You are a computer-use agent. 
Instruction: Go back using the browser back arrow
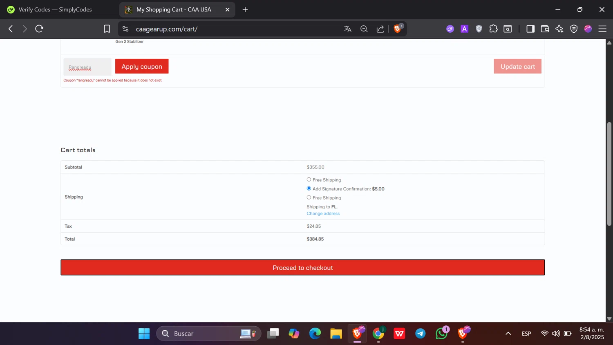11,29
